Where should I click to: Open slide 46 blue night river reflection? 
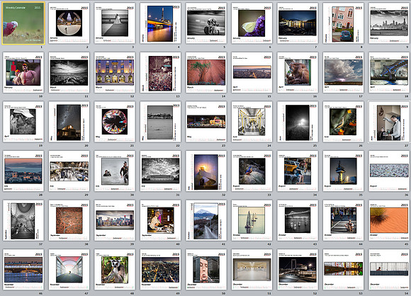(23, 270)
